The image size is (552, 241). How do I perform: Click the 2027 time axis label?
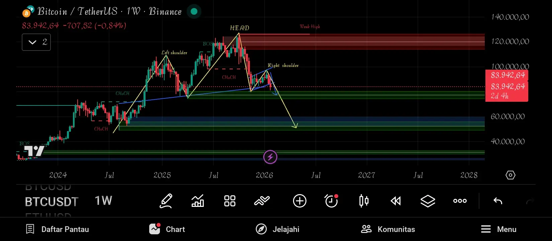[367, 175]
